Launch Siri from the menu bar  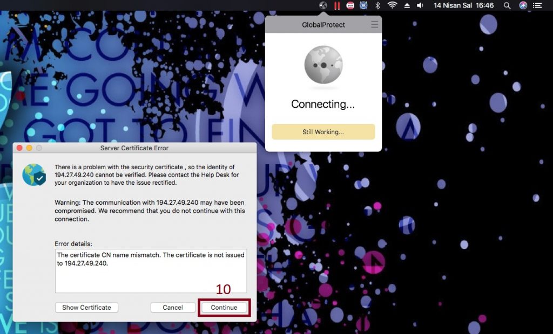click(523, 5)
